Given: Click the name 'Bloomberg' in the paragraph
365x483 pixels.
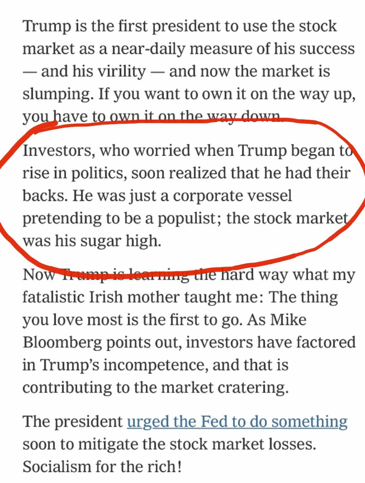Looking at the screenshot, I should click(x=62, y=343).
